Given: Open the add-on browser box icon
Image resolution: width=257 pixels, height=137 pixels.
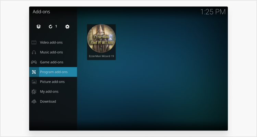Looking at the screenshot, I should pos(38,27).
